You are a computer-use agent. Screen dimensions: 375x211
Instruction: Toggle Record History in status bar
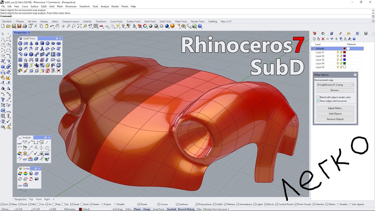(x=186, y=209)
